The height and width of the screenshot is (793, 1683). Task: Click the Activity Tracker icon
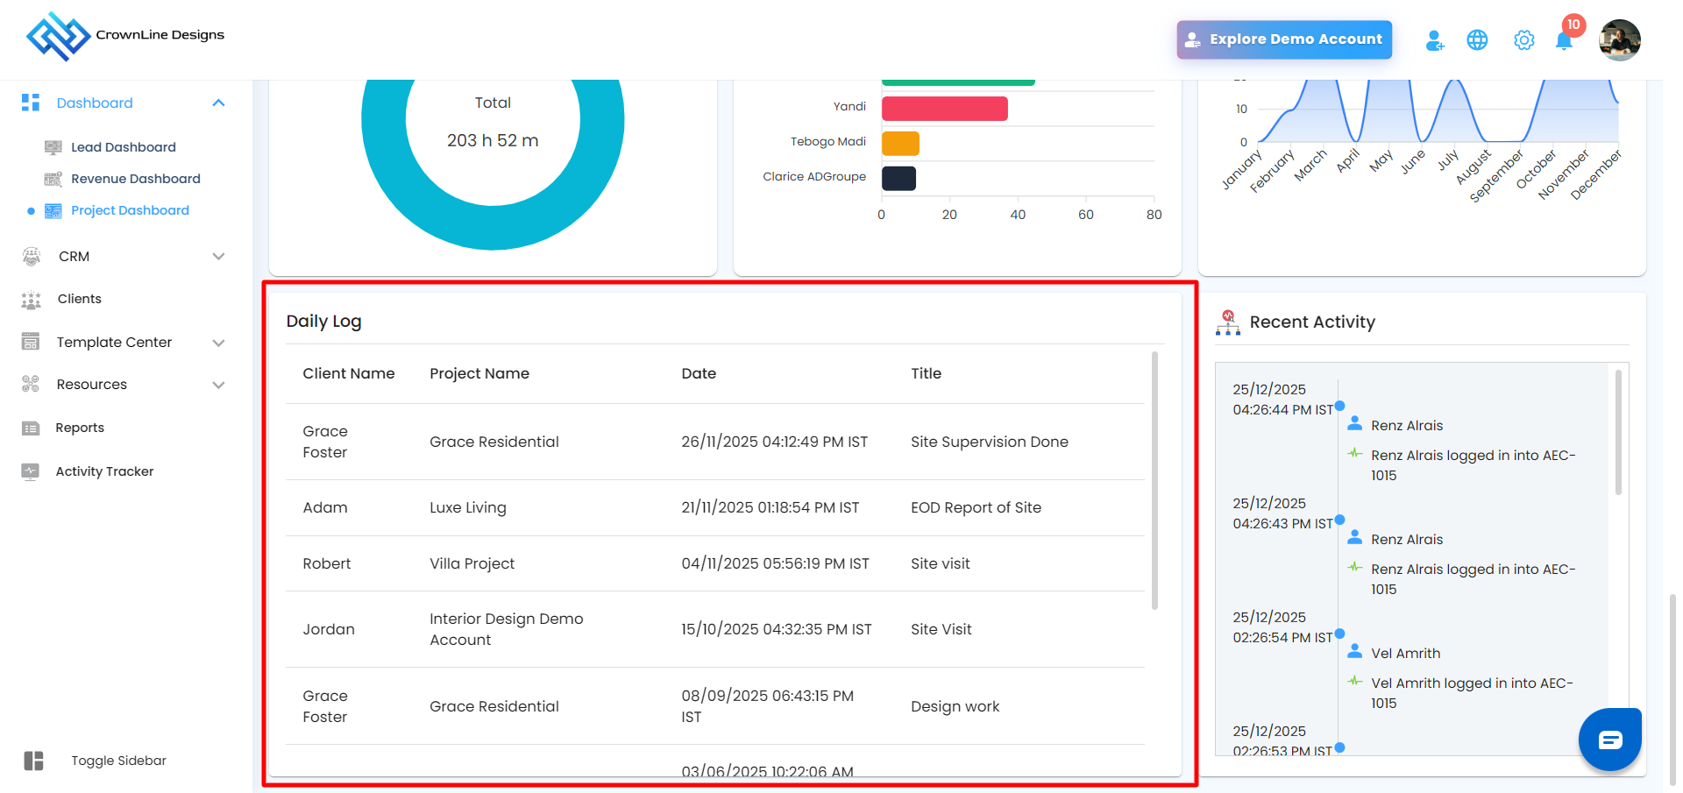pyautogui.click(x=31, y=471)
